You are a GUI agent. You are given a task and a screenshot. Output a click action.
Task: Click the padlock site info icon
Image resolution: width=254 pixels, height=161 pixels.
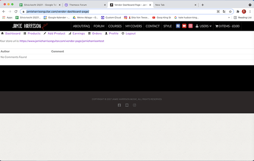(24, 12)
